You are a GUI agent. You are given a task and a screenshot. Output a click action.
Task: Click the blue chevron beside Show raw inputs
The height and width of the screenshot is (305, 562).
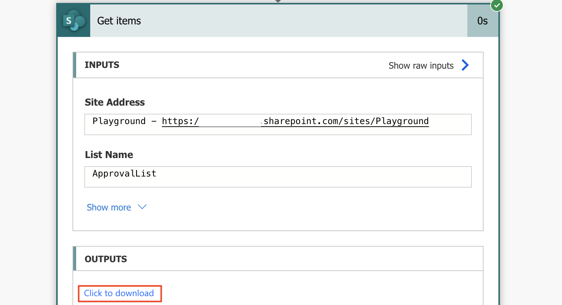pos(465,65)
